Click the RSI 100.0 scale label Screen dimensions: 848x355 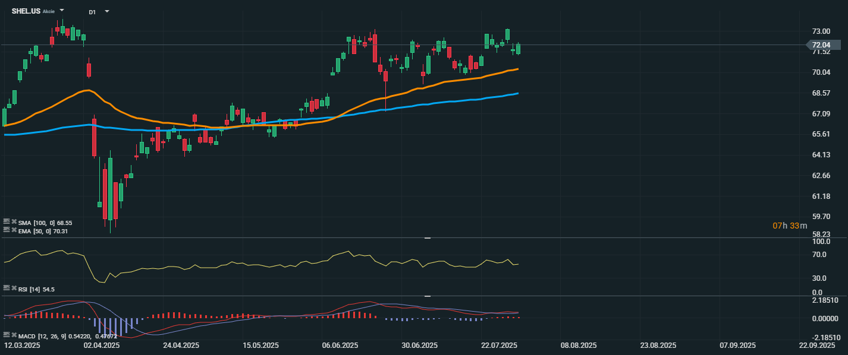pos(821,242)
